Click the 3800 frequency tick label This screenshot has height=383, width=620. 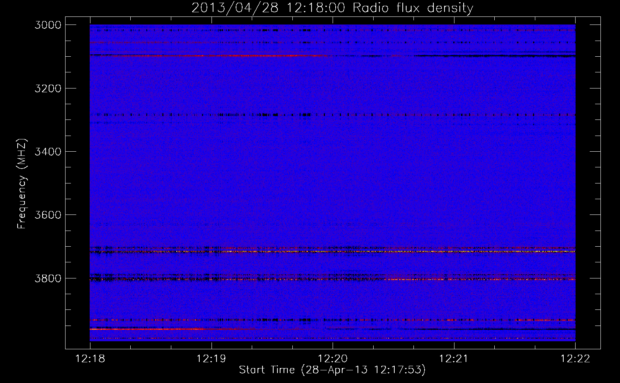point(48,278)
